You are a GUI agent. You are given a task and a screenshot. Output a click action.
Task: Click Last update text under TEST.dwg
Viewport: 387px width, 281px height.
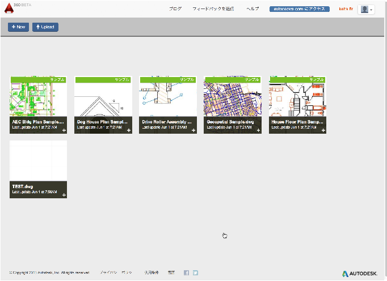pos(35,191)
